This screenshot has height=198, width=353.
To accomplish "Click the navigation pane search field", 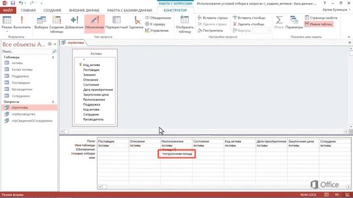I will tap(27, 51).
